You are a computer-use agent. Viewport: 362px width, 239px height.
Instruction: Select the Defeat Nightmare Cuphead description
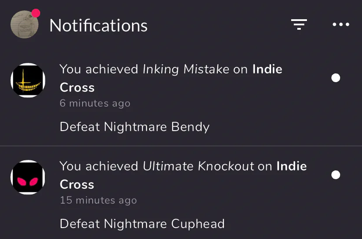[142, 224]
